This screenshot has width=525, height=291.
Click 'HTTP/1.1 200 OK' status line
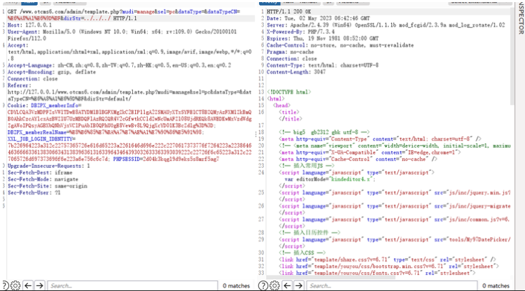pos(288,12)
